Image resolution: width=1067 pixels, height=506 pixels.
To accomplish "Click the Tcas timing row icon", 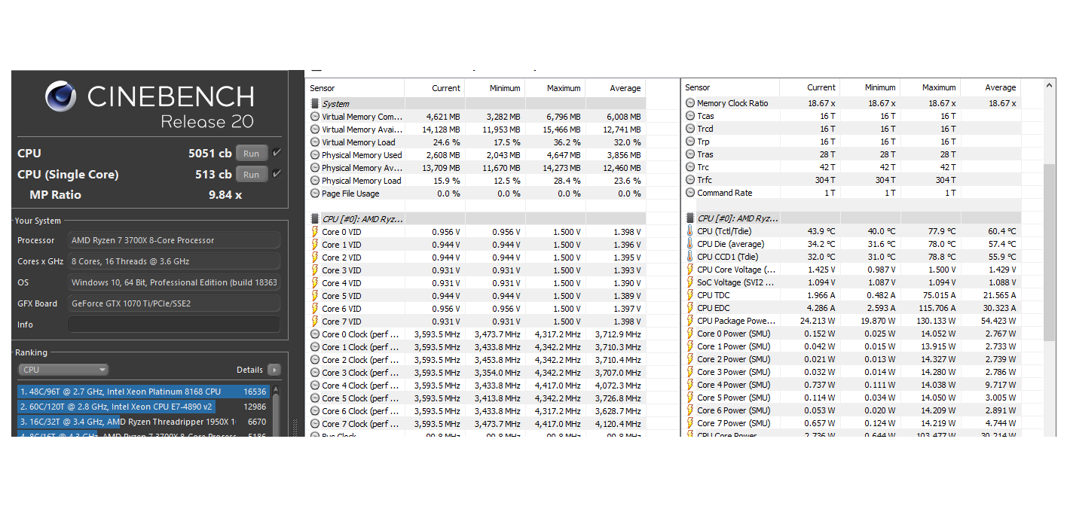I will click(x=690, y=116).
